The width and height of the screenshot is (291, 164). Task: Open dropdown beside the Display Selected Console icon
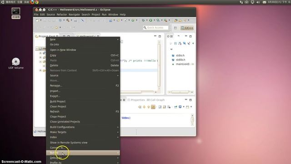coord(184,107)
